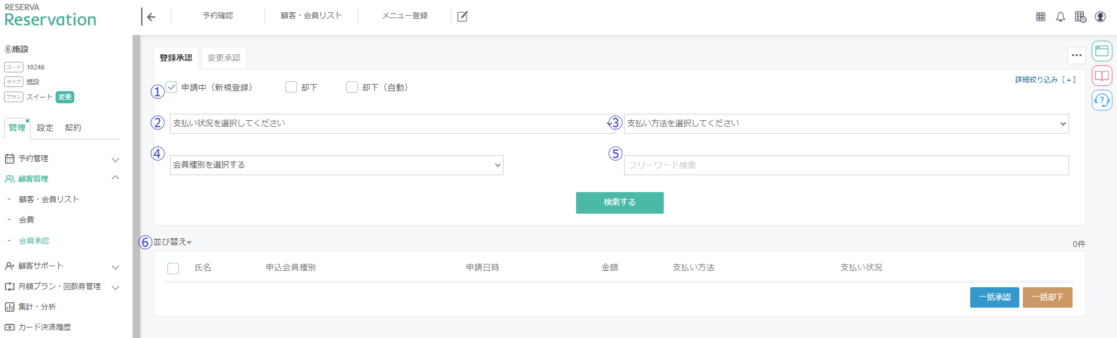The width and height of the screenshot is (1117, 338).
Task: Click the 月額プラン・回数券管理 icon
Action: [9, 287]
